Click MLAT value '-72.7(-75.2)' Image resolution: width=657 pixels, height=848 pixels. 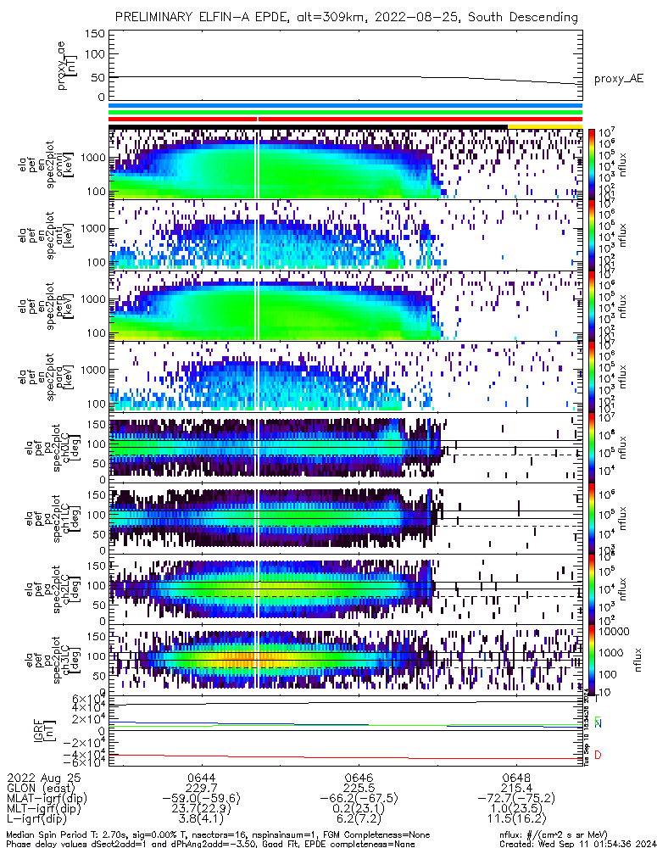pyautogui.click(x=516, y=798)
